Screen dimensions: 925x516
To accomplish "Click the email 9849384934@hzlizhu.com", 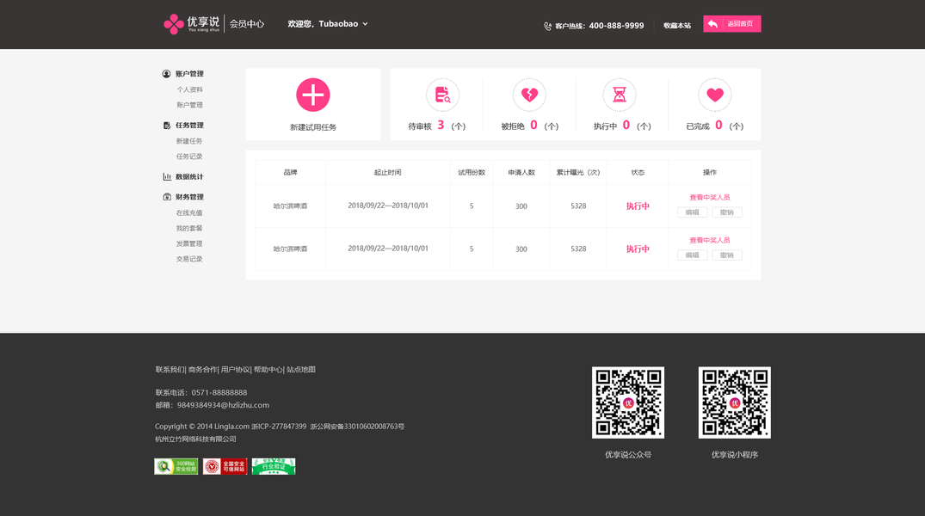I will pos(223,405).
